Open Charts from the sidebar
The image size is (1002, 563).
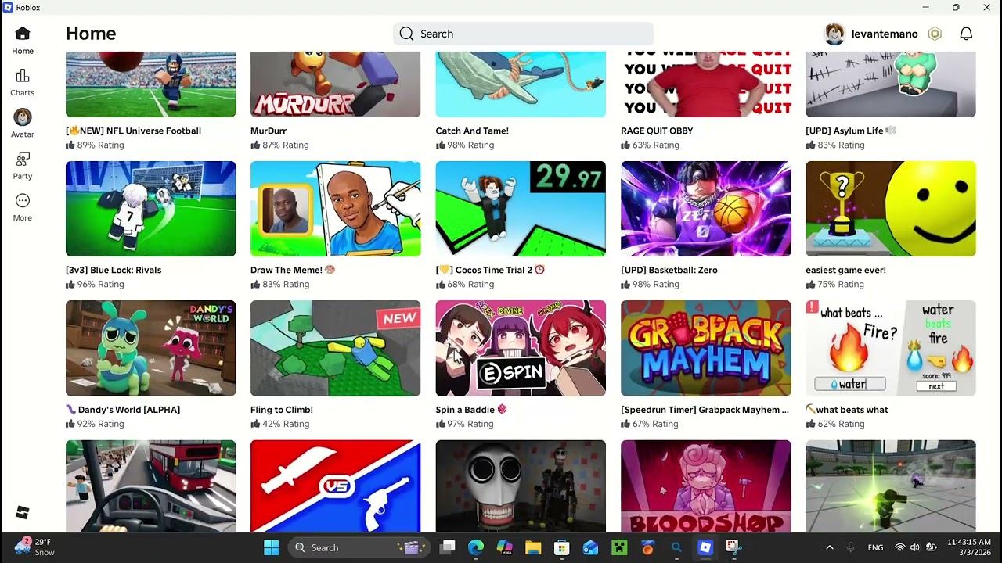(x=23, y=82)
